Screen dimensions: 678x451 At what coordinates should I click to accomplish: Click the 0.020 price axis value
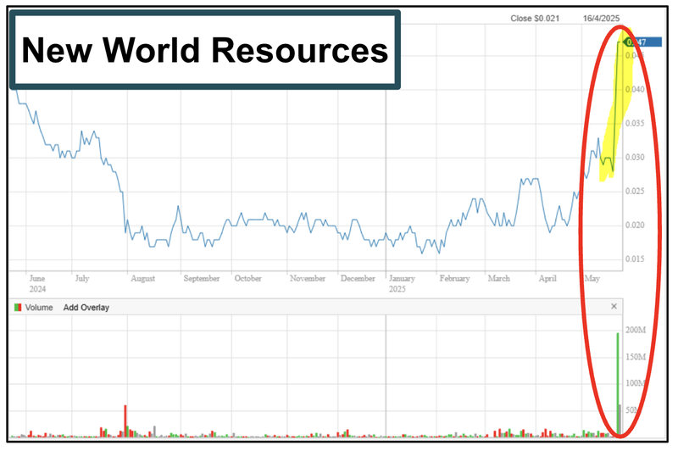pos(635,225)
